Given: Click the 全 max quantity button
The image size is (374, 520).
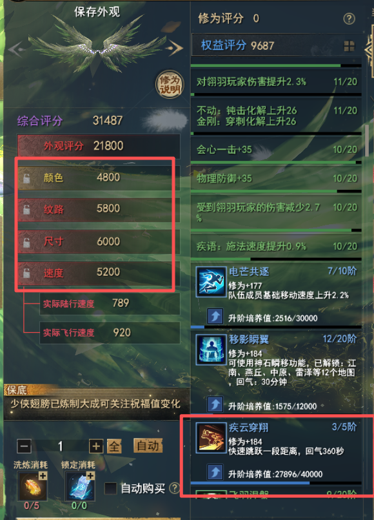Looking at the screenshot, I should (x=114, y=446).
